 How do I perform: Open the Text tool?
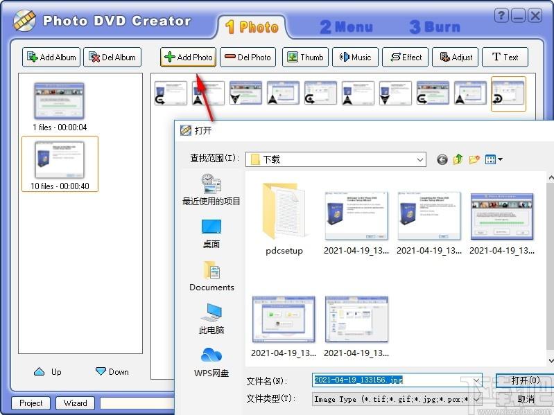click(x=505, y=58)
